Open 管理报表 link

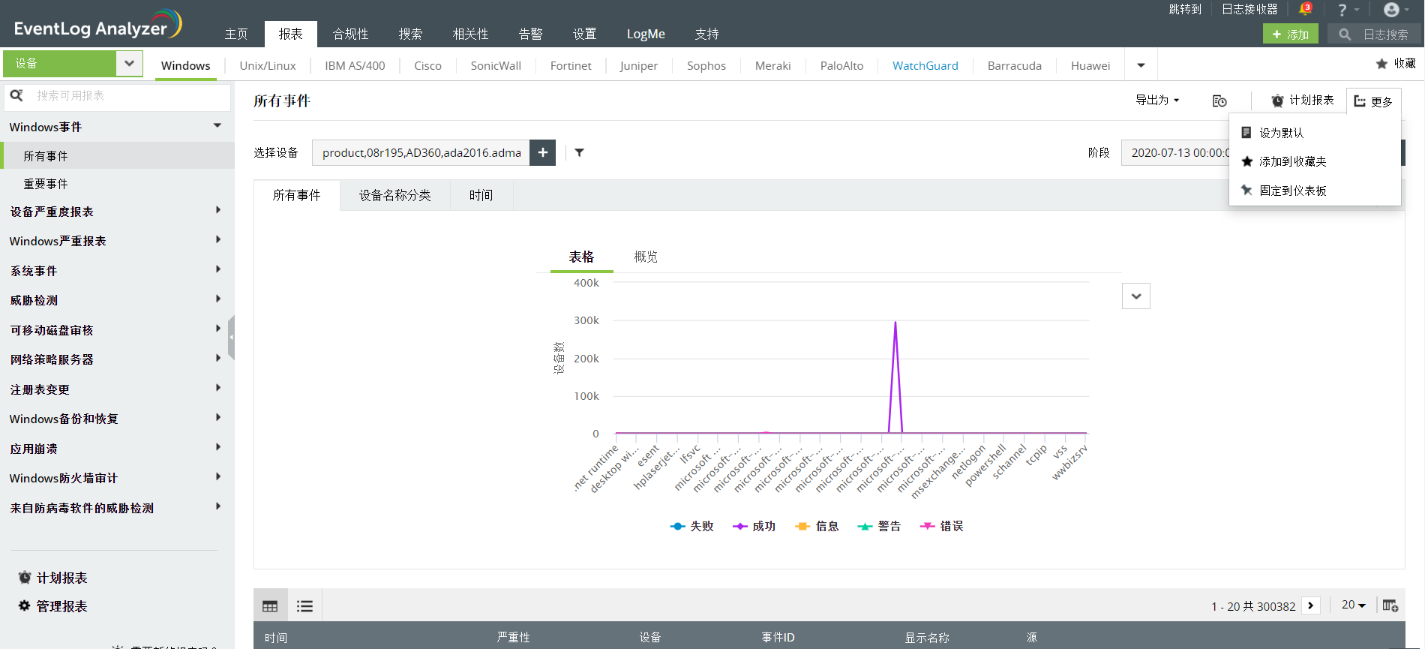pyautogui.click(x=61, y=606)
